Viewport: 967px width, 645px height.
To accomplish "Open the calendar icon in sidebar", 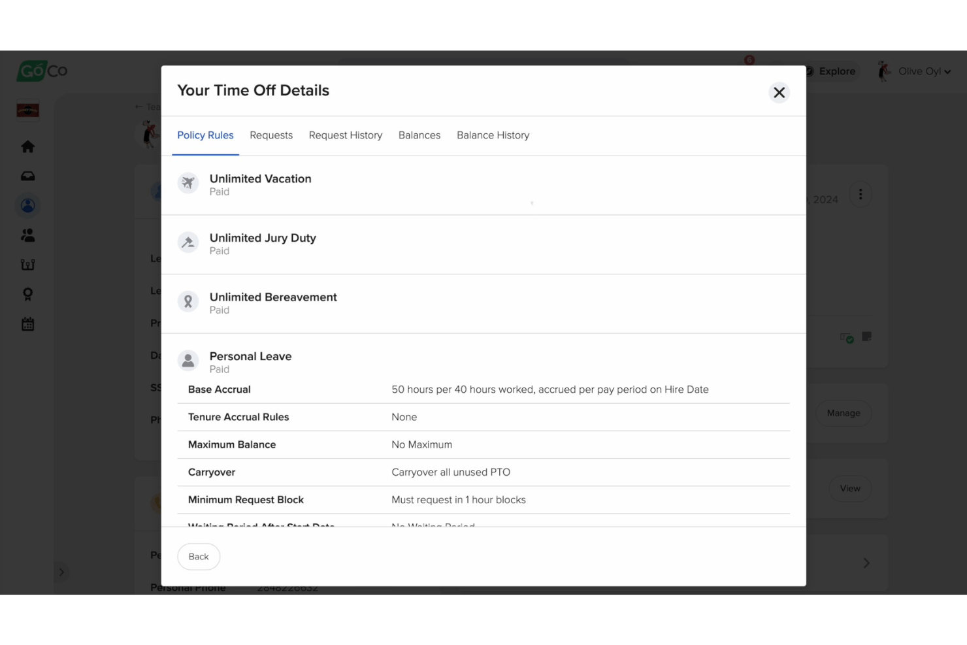I will tap(27, 324).
